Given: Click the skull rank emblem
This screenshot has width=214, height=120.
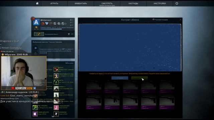Looking at the screenshot, I should pos(36,28).
